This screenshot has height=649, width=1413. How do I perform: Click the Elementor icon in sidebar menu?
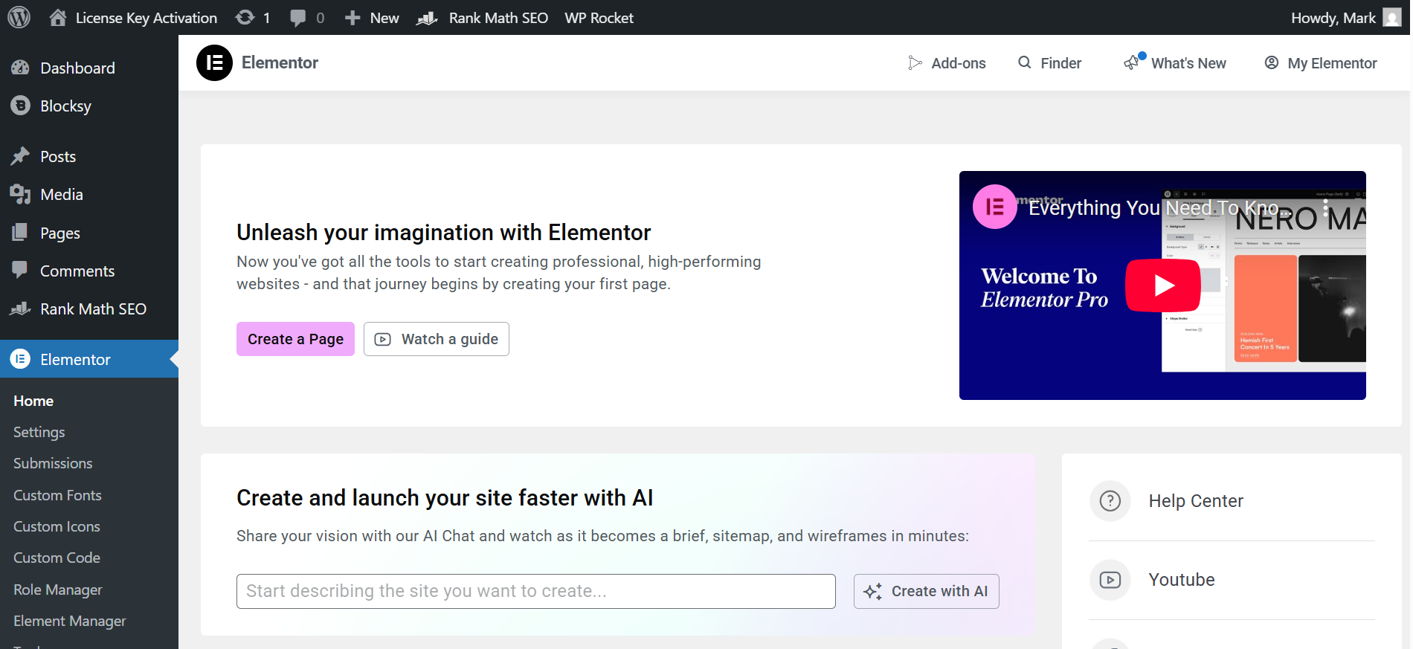click(x=21, y=359)
